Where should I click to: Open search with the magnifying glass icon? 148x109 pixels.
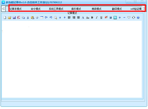click(x=56, y=17)
